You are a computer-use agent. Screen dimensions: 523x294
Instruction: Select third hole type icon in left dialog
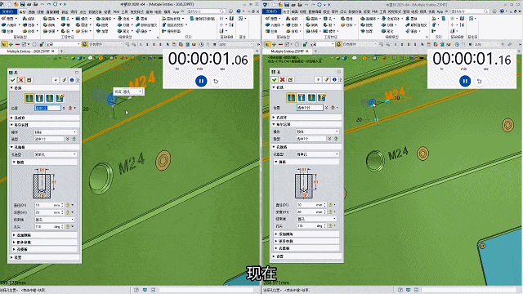point(50,98)
